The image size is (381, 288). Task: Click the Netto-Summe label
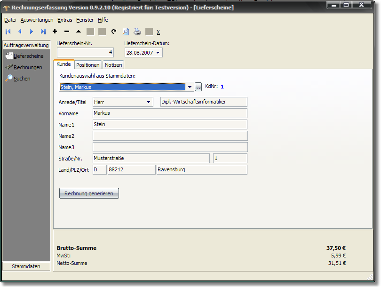(x=72, y=263)
